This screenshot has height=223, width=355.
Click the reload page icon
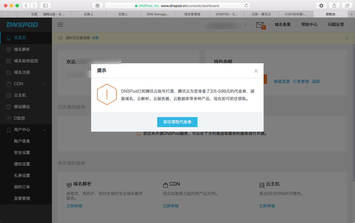(x=246, y=6)
